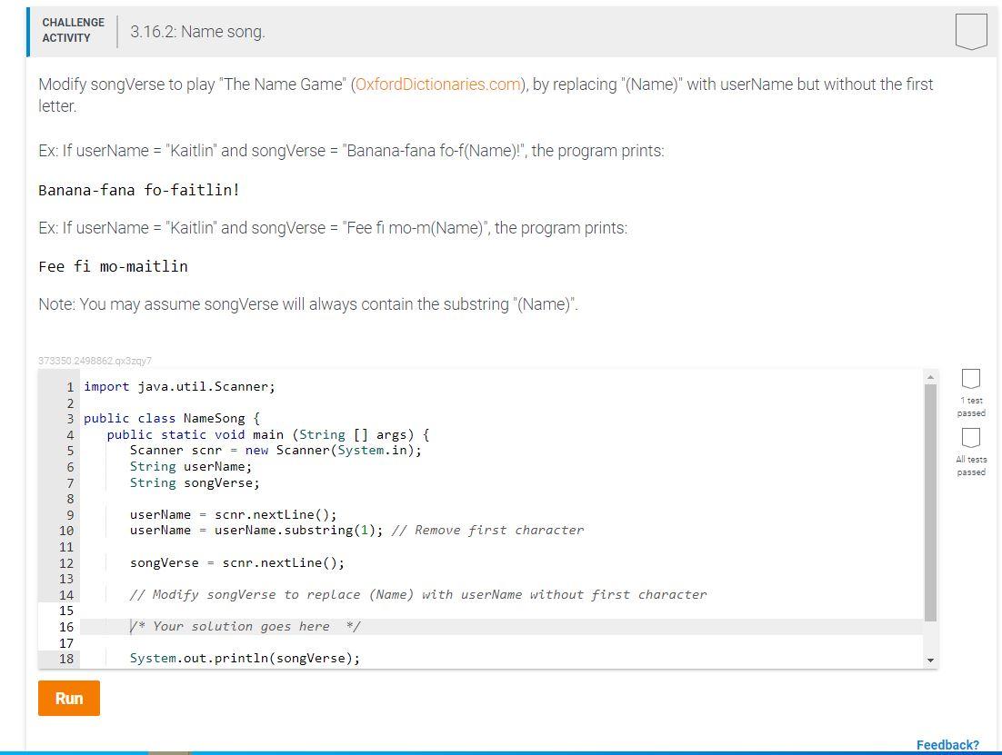
Task: Click the activity ID '373350.2498862.qx3zqy7'
Action: (x=95, y=361)
